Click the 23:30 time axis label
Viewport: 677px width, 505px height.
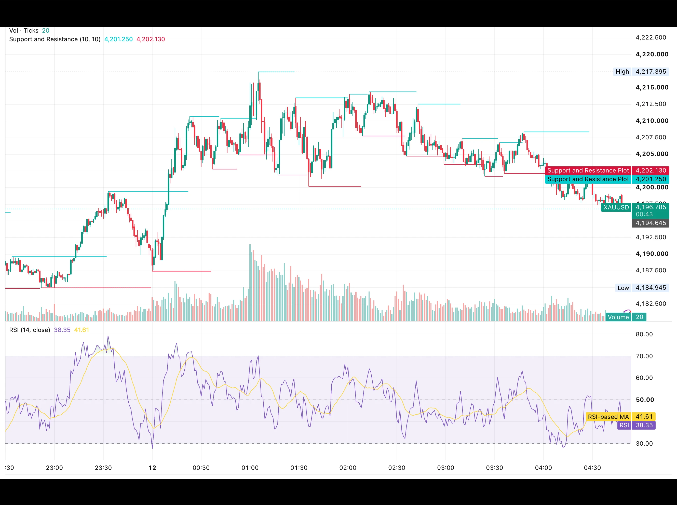click(x=103, y=468)
